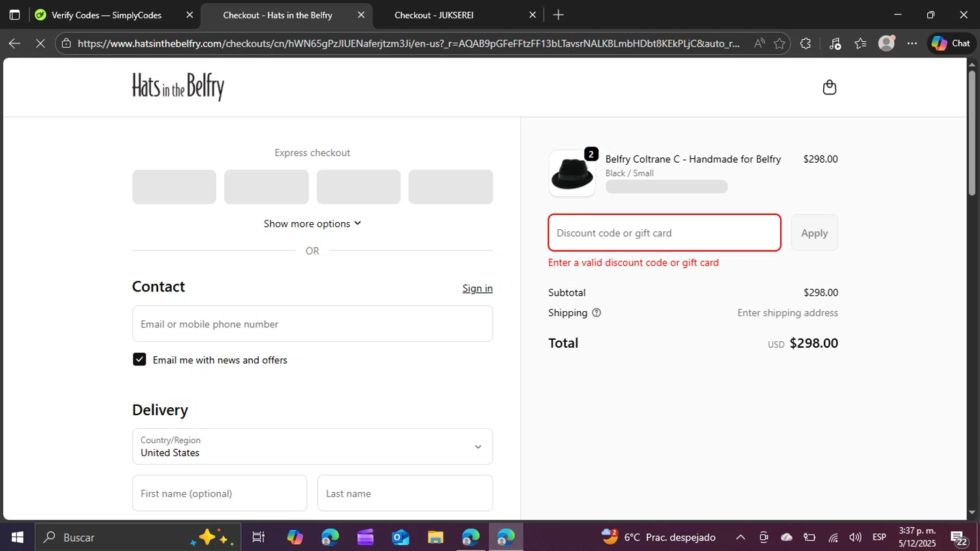Click the shipping info question mark icon
Viewport: 980px width, 551px height.
[596, 312]
